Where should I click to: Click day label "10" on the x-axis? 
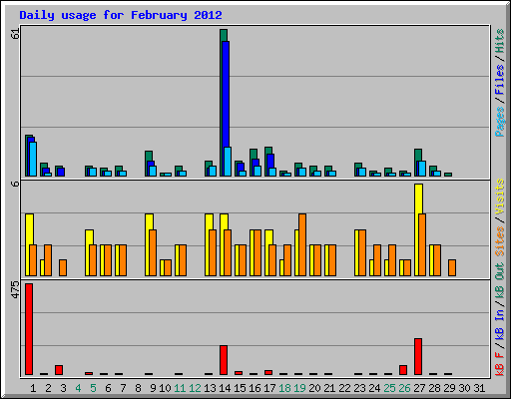coord(165,388)
